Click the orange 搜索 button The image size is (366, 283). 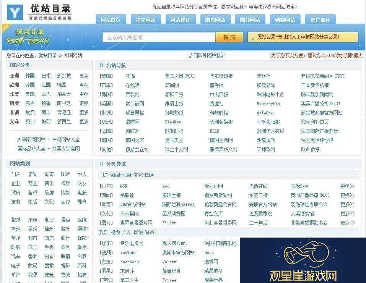coord(229,37)
